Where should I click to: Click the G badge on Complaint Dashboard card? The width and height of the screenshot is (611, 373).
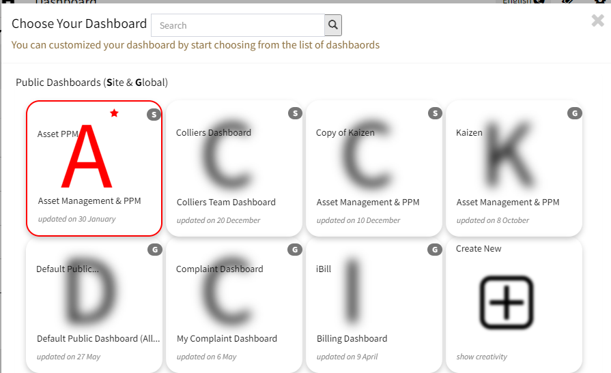[295, 250]
